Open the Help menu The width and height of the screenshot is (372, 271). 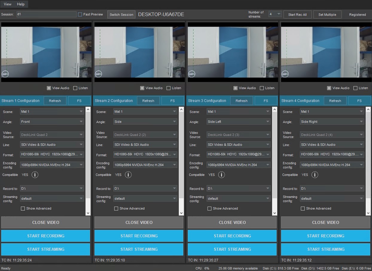21,4
